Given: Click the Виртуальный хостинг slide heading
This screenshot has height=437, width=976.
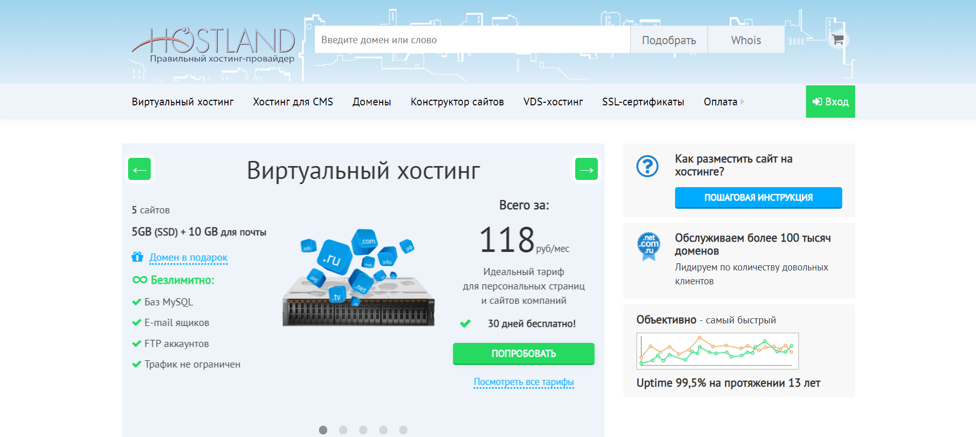Looking at the screenshot, I should pos(363,171).
